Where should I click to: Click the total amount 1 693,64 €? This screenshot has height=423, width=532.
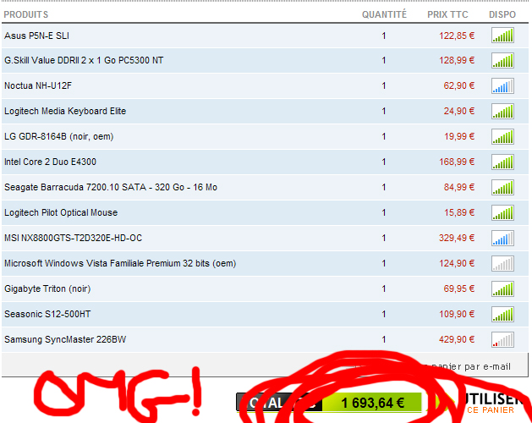click(372, 403)
